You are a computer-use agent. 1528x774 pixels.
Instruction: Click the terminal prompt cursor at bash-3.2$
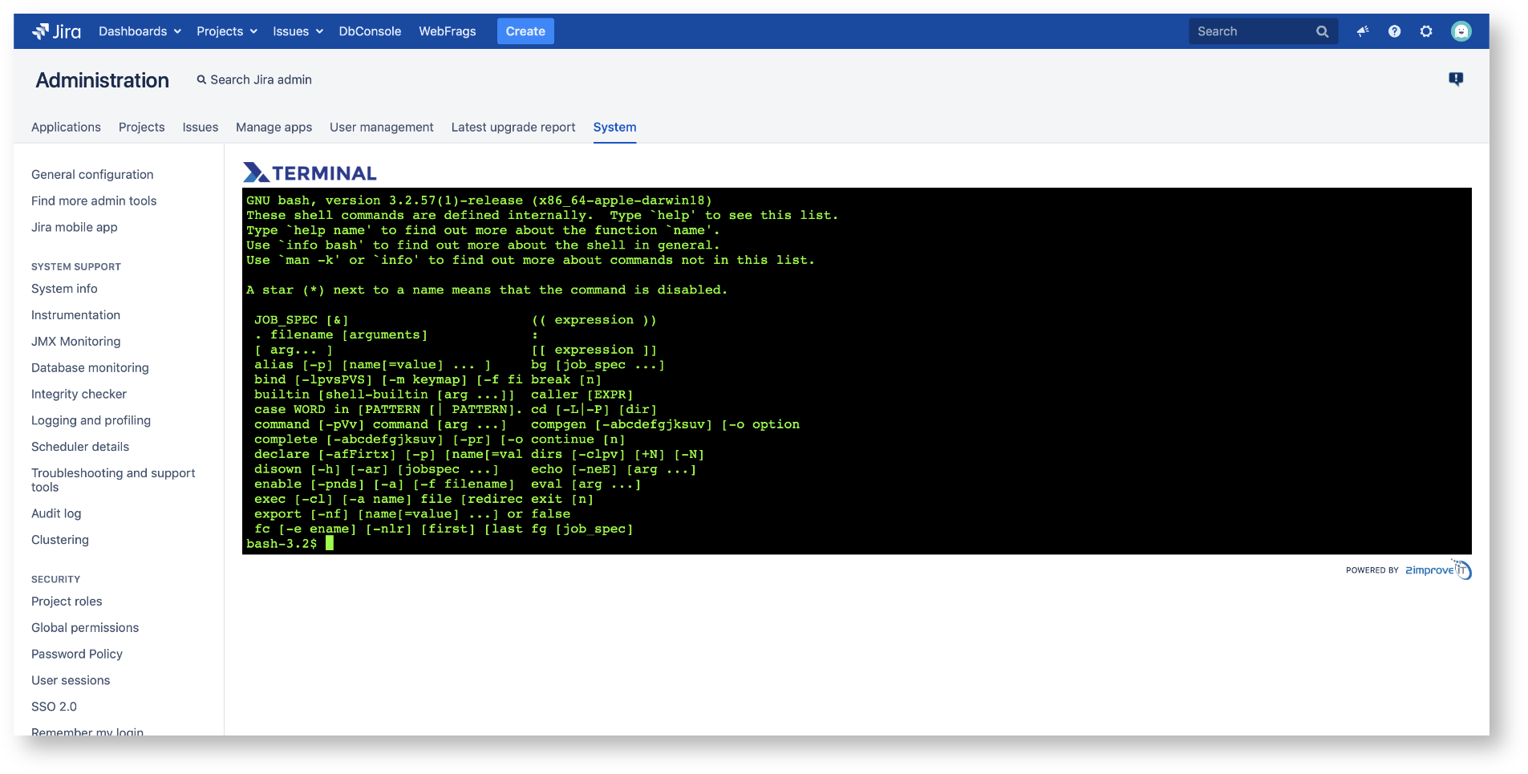point(329,544)
